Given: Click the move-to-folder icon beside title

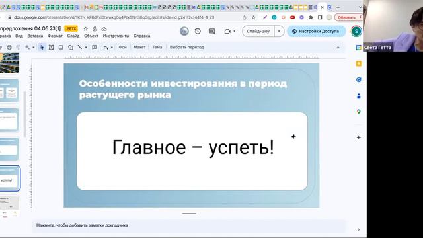Looking at the screenshot, I should pos(95,28).
